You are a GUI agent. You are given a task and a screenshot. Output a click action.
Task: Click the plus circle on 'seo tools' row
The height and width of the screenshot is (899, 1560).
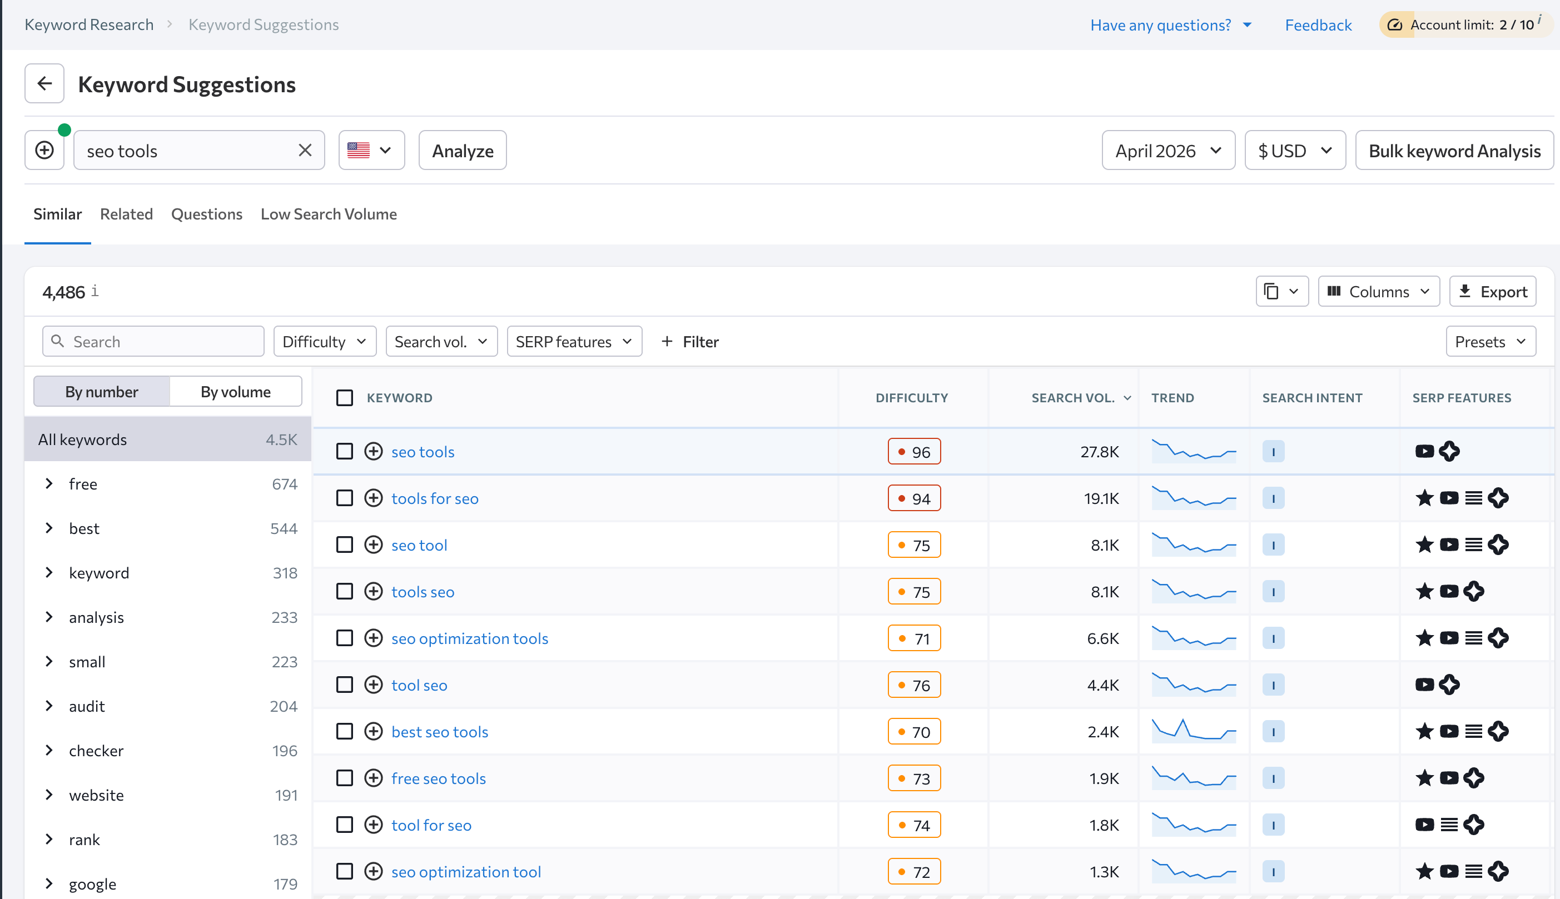(373, 451)
